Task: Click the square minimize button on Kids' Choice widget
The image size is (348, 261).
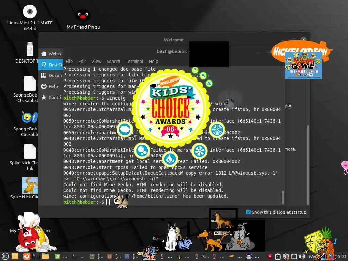Action: (x=203, y=76)
